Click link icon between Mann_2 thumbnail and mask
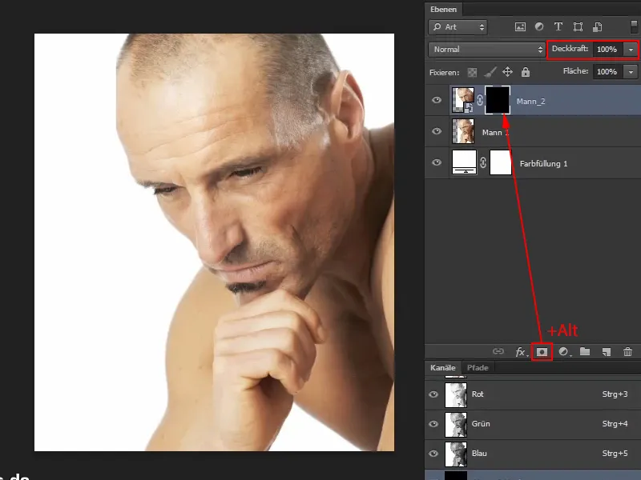 tap(480, 100)
